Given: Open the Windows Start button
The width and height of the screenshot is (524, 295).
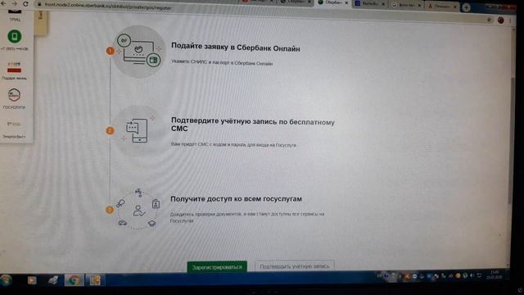Looking at the screenshot, I should [6, 280].
